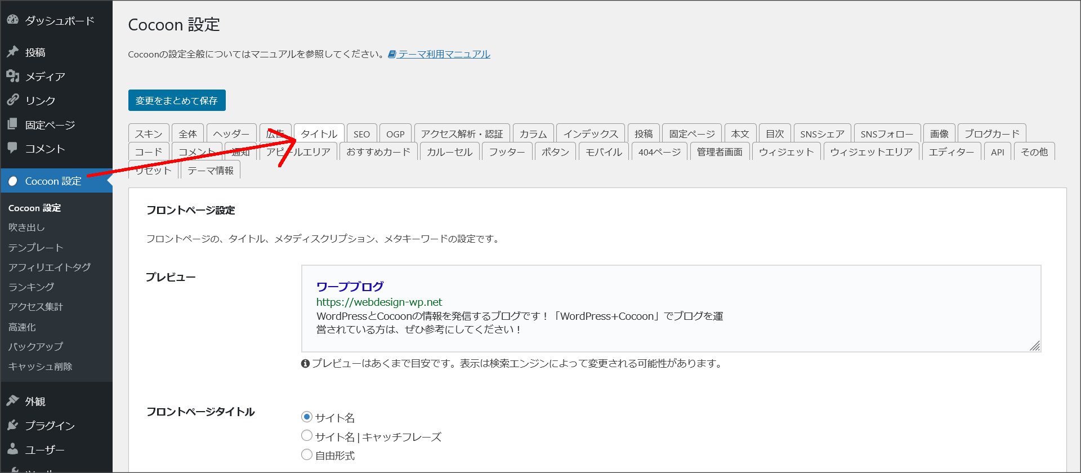Click the Plugins (プラグイン) plug icon
1081x473 pixels.
(x=12, y=425)
